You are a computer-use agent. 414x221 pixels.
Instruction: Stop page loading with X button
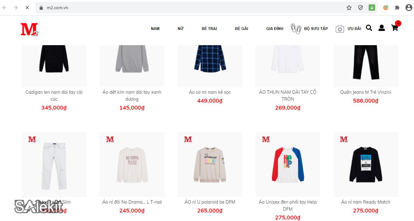pyautogui.click(x=27, y=8)
